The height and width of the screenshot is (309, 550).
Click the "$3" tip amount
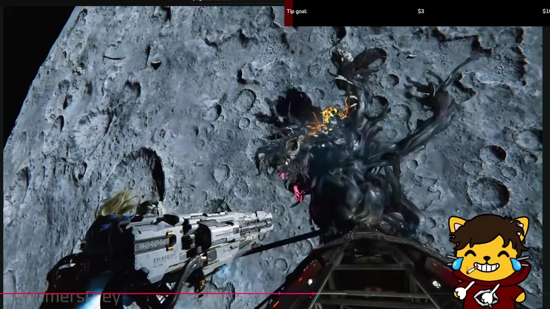click(x=421, y=11)
